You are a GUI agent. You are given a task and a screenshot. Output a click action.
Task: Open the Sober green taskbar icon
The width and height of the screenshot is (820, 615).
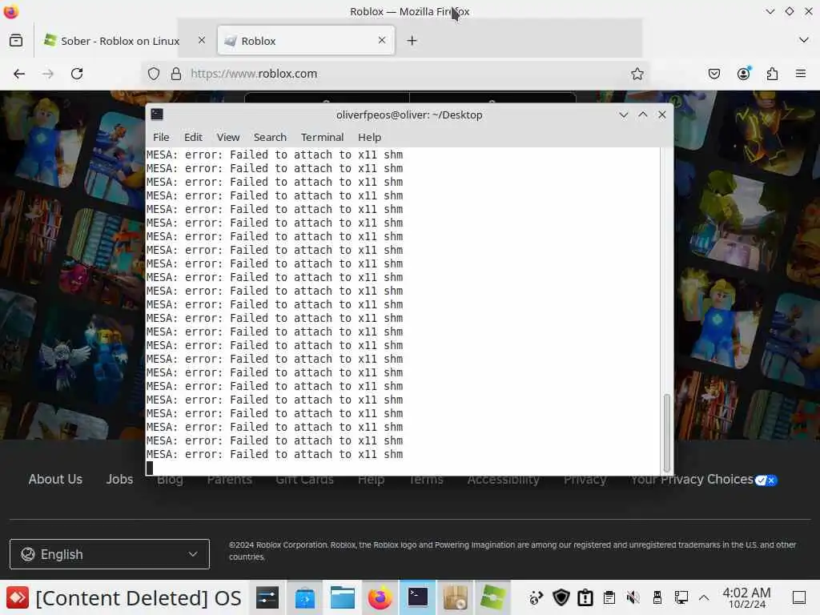point(492,597)
